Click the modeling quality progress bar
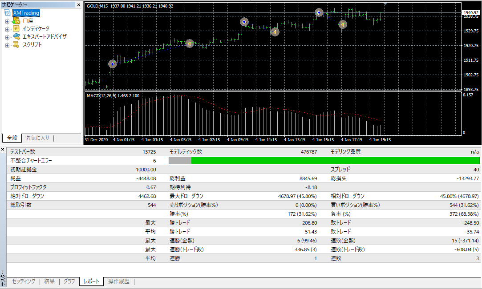Screen dimensions: 482x289 click(324, 160)
